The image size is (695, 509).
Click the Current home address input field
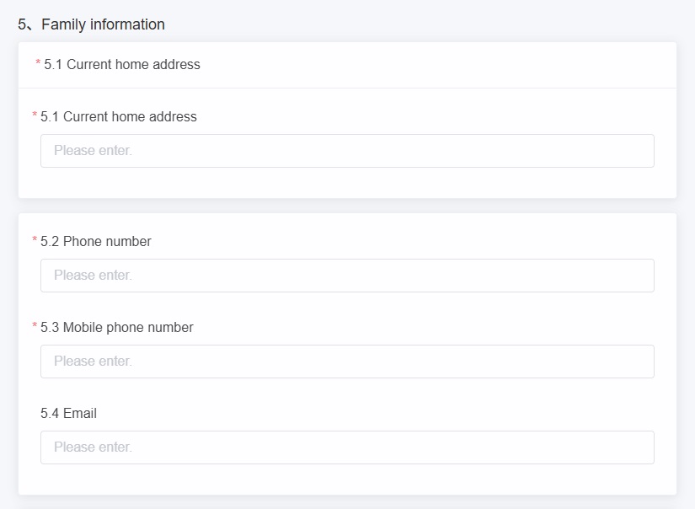tap(347, 151)
